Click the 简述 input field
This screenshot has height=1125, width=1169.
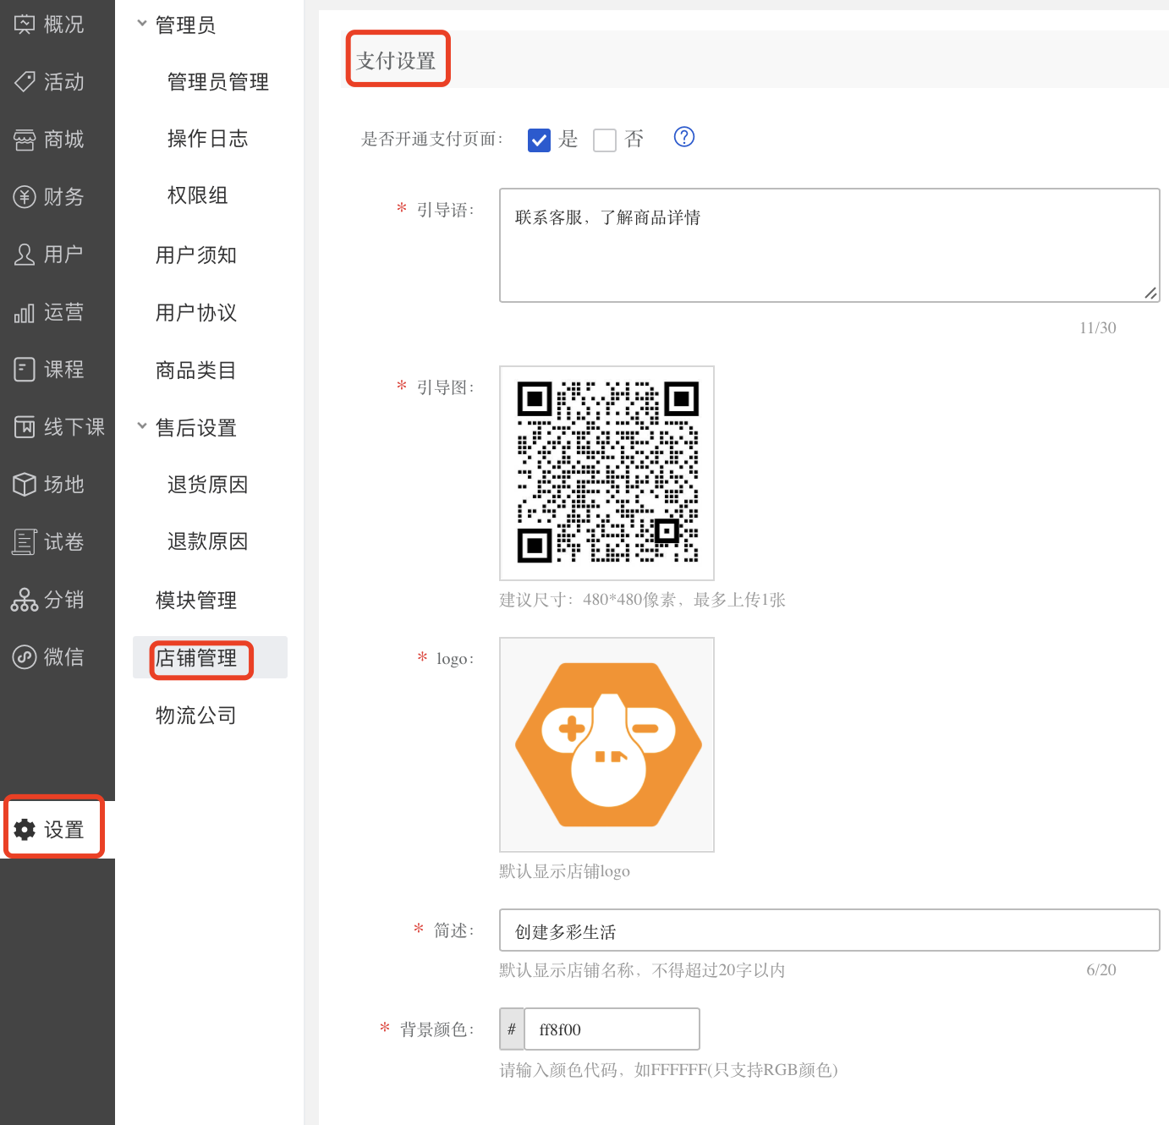(x=829, y=930)
